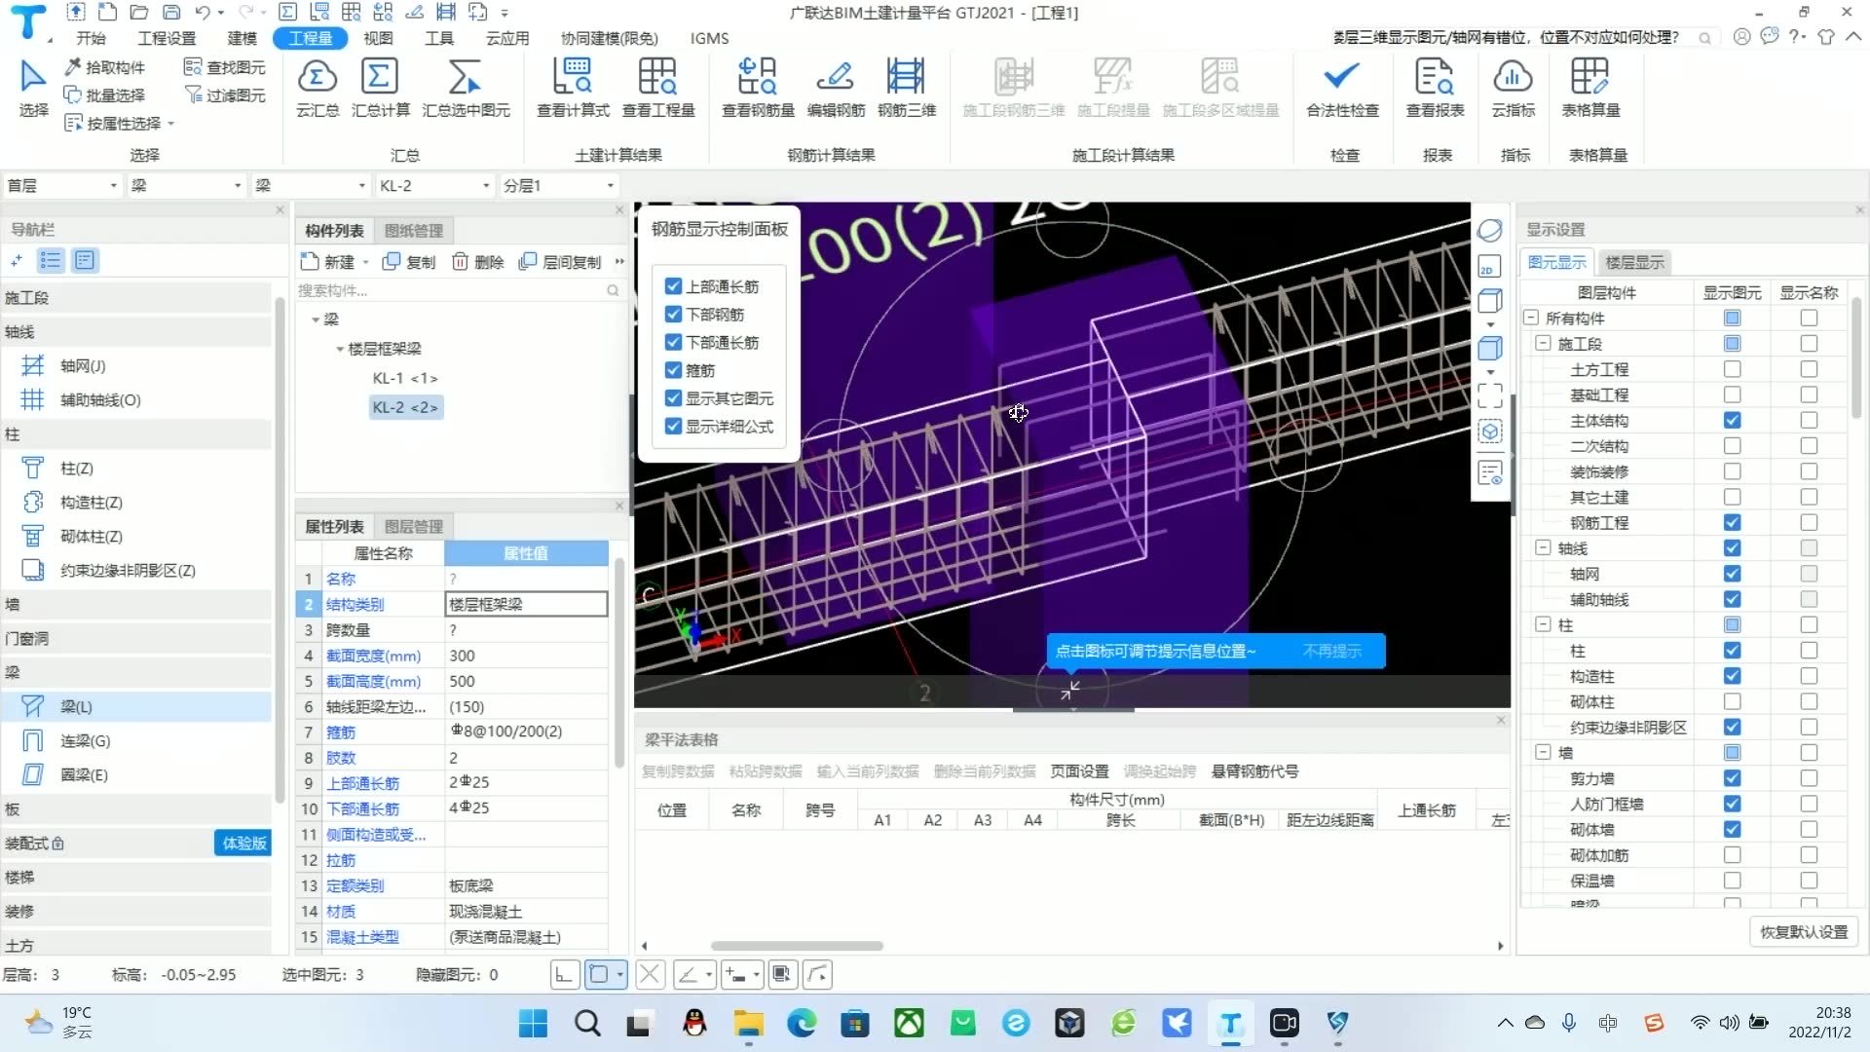The image size is (1870, 1052).
Task: Open 表格算量 tool
Action: tap(1590, 77)
